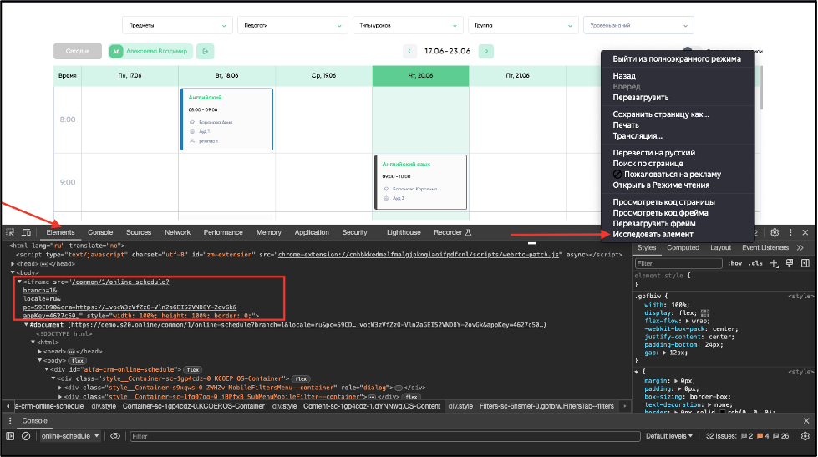Collapse the iframe element node
The width and height of the screenshot is (818, 457).
19,282
